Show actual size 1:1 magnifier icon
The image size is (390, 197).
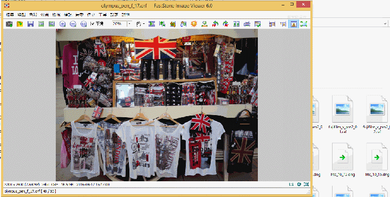(x=83, y=24)
